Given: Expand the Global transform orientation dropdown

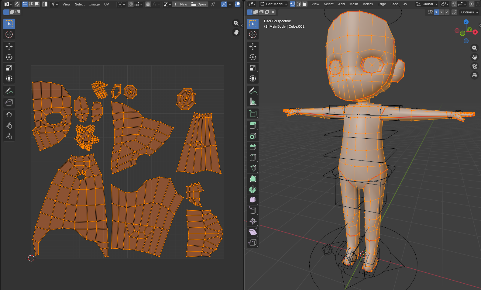Looking at the screenshot, I should point(427,4).
